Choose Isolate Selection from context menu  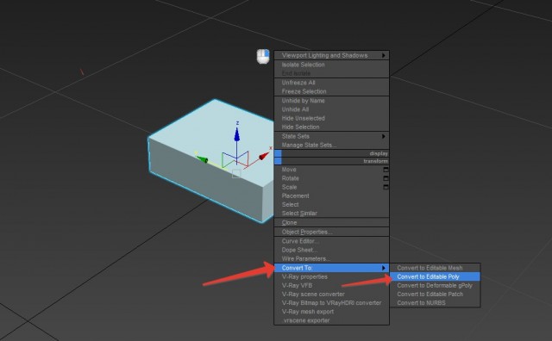331,65
